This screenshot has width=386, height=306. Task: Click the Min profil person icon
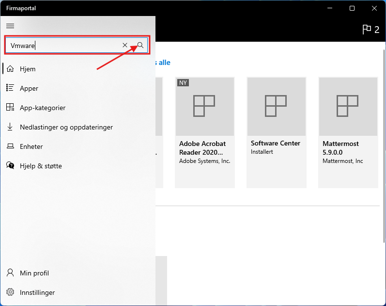[x=10, y=273]
